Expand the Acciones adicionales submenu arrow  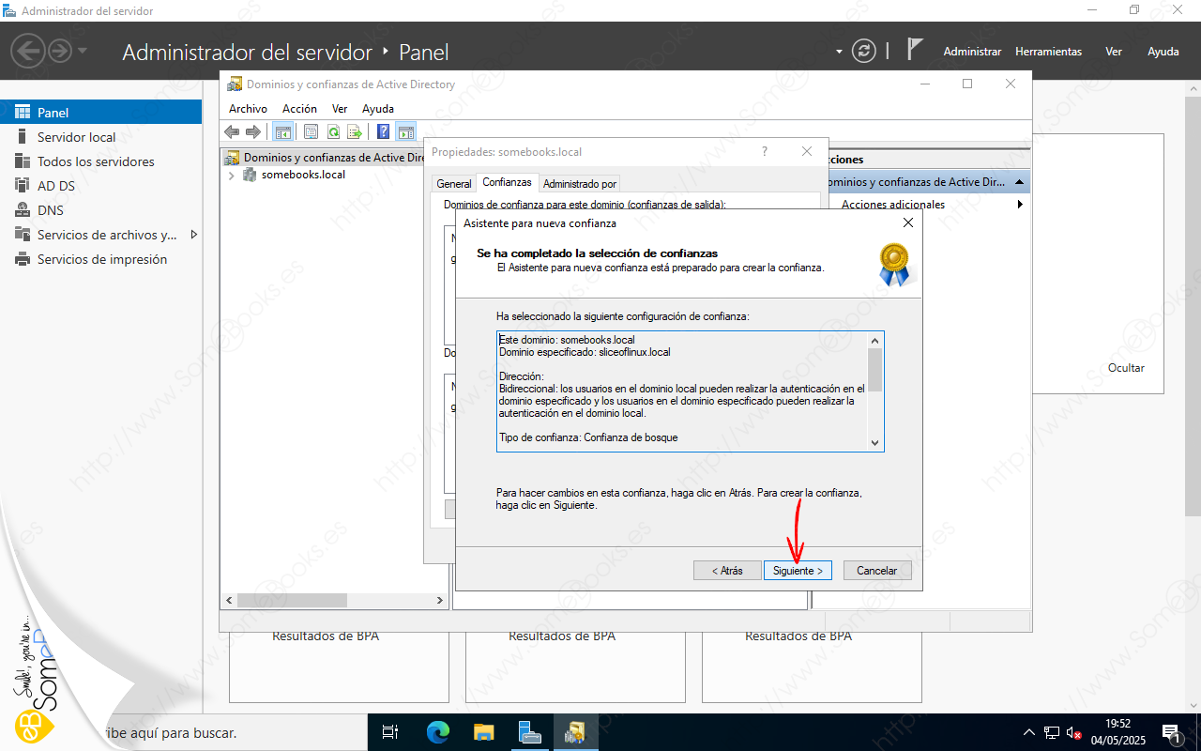[1020, 205]
